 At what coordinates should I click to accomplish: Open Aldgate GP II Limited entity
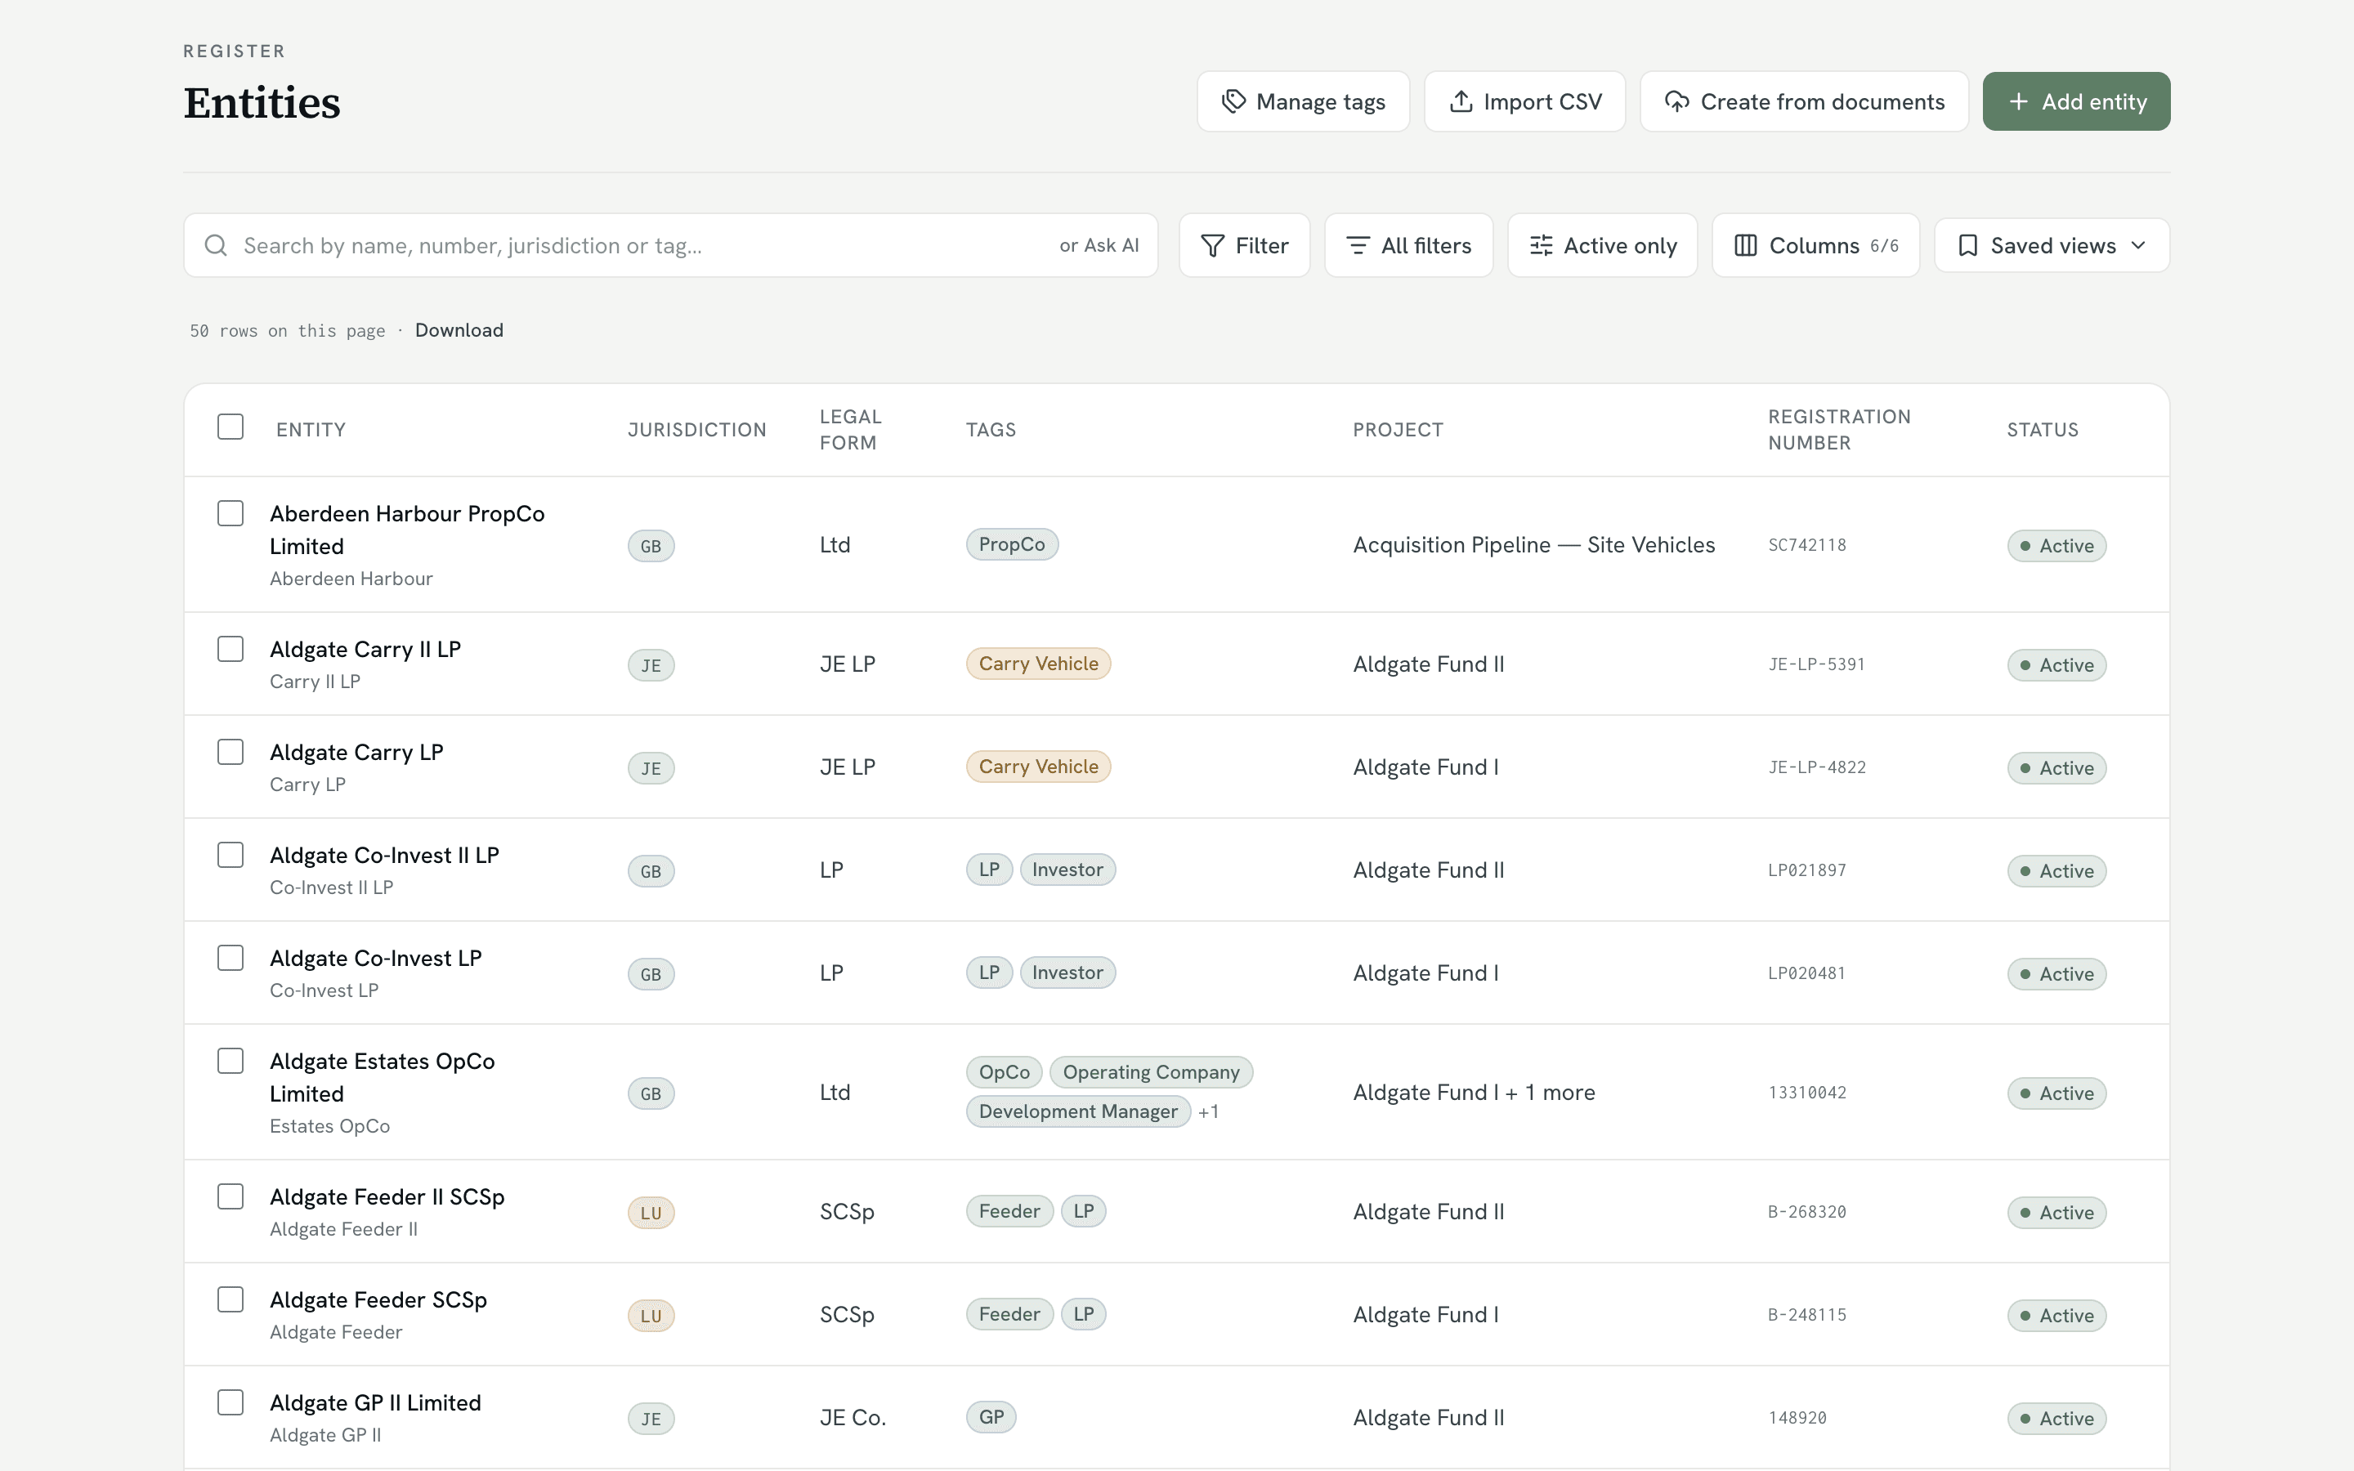[x=375, y=1403]
